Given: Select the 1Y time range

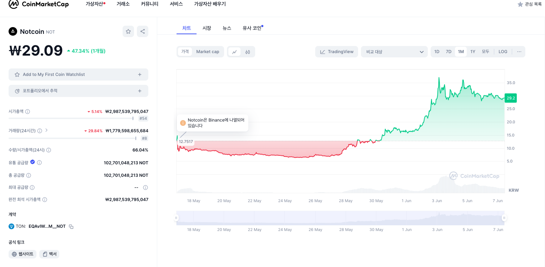Looking at the screenshot, I should pyautogui.click(x=473, y=52).
